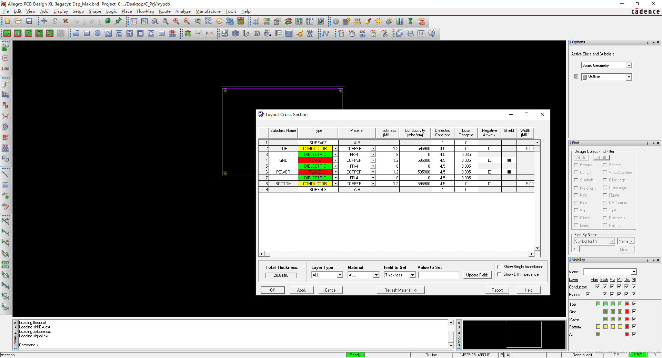Open the Symbol (or Pin) dropdown

pos(612,241)
